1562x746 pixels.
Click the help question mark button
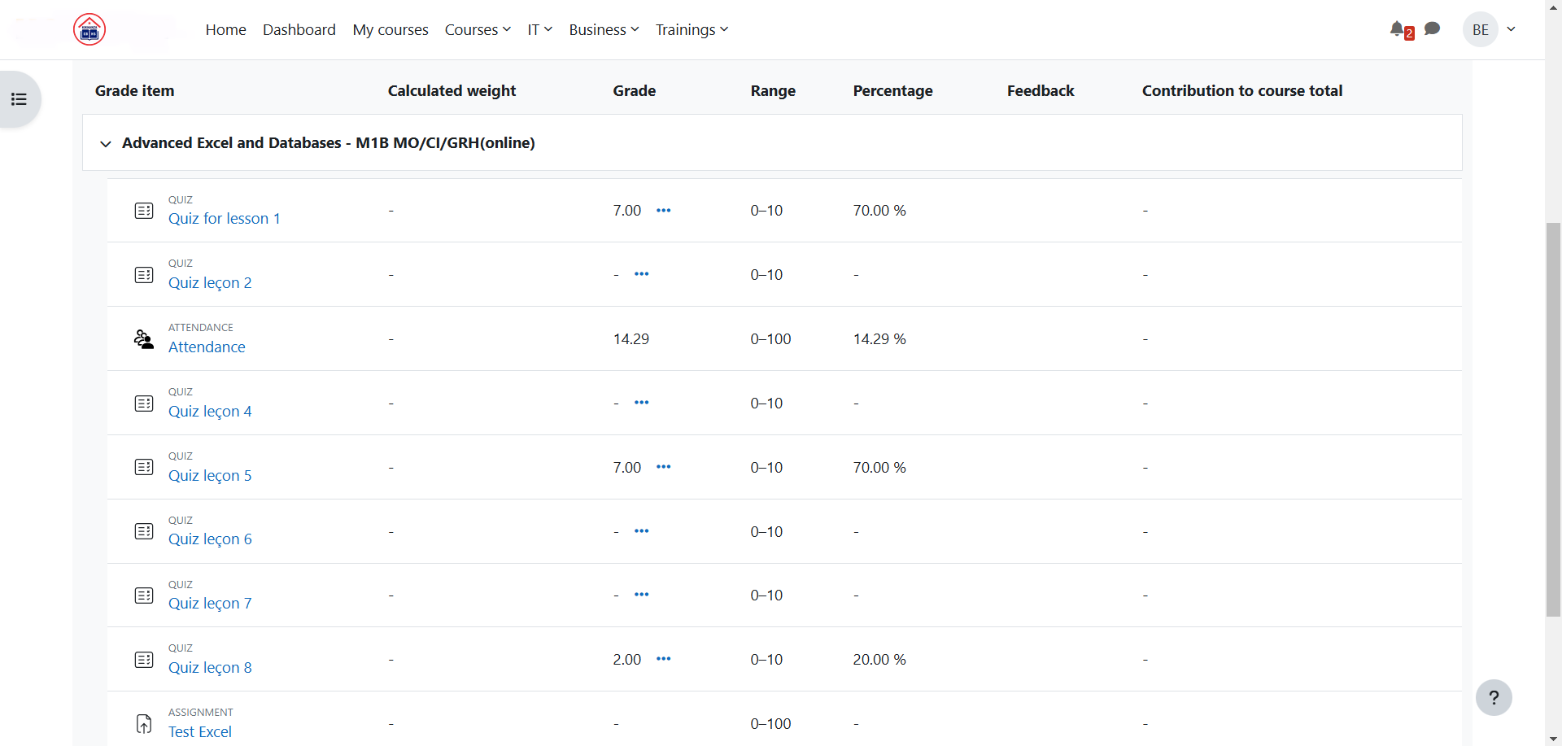pos(1494,697)
